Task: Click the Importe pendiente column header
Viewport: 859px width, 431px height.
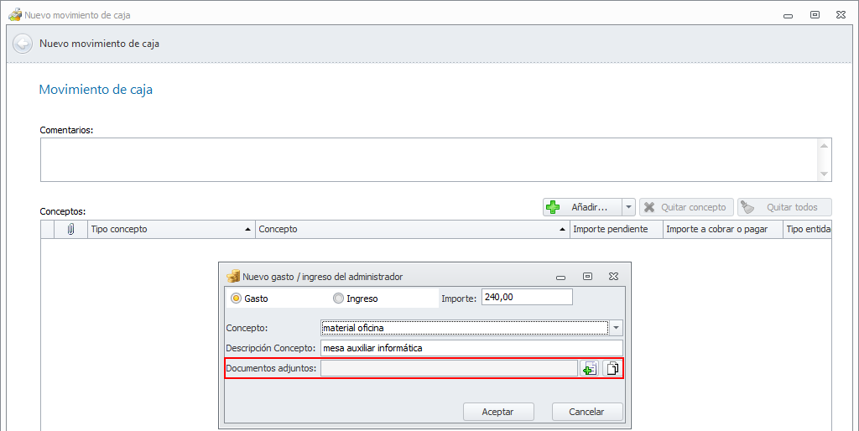Action: pyautogui.click(x=616, y=229)
